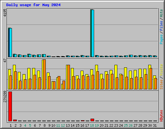Click the small red KBytes bar for day 2
This screenshot has width=165, height=129.
pyautogui.click(x=15, y=120)
